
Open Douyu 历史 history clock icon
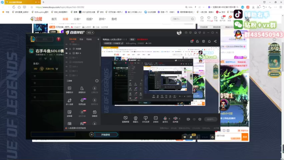(x=202, y=18)
